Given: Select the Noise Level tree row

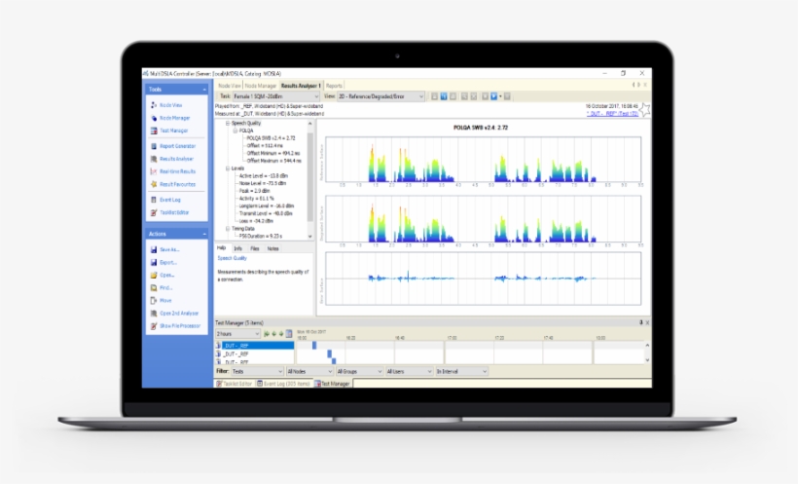Looking at the screenshot, I should 262,183.
